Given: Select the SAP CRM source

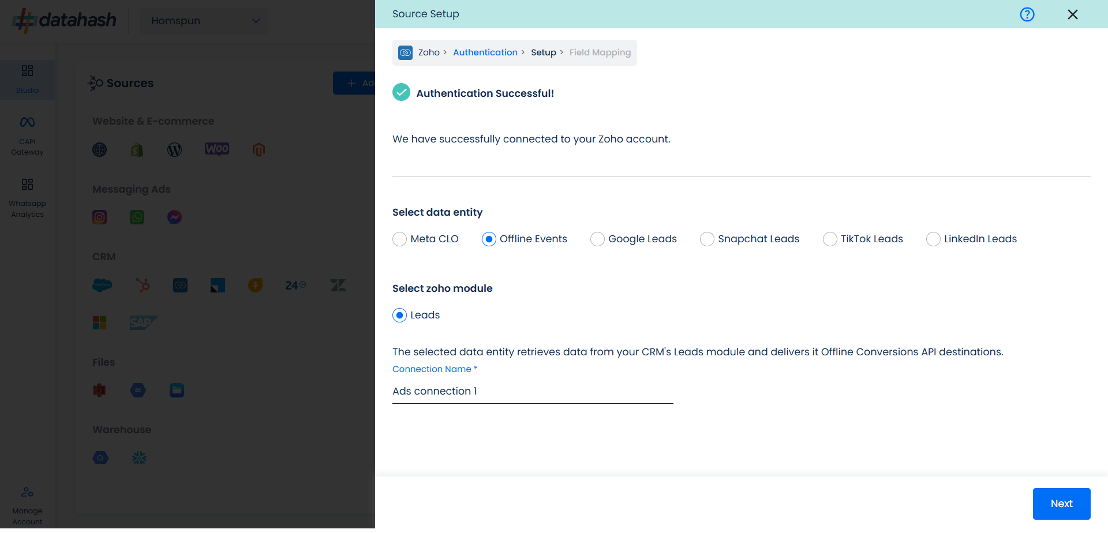Looking at the screenshot, I should coord(143,323).
